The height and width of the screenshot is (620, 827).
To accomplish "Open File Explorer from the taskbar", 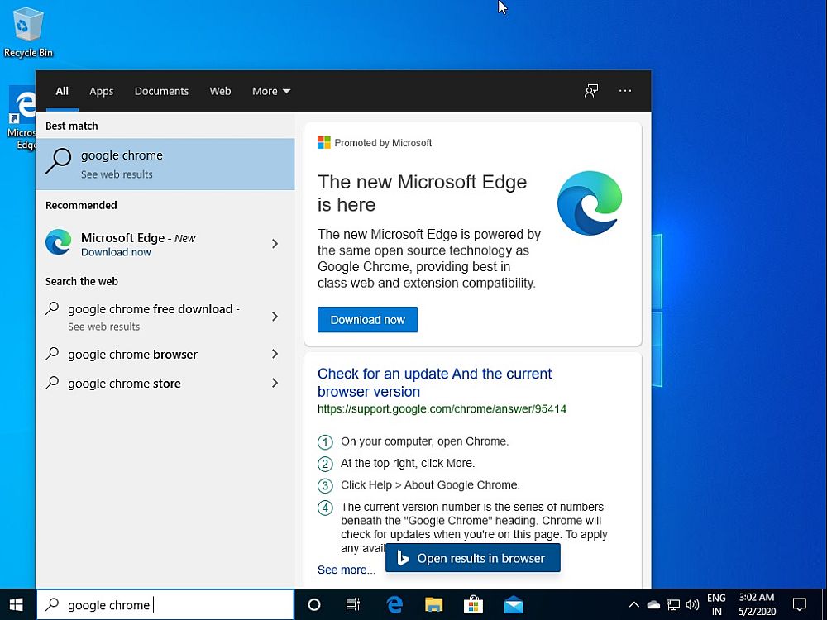I will tap(434, 604).
